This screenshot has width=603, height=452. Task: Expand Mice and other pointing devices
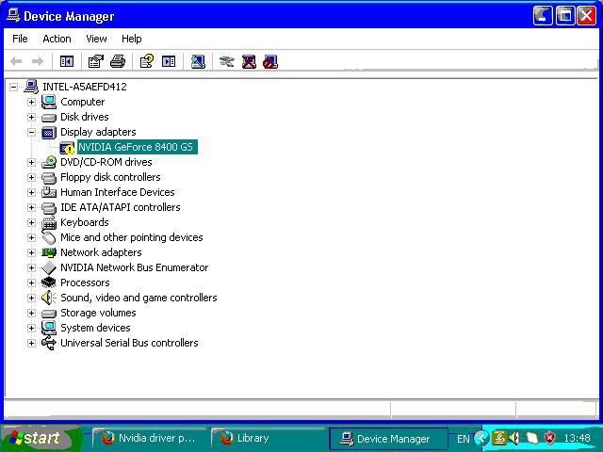[x=31, y=237]
